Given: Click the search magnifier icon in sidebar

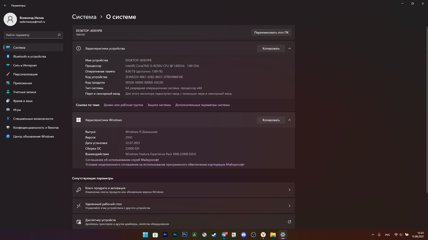Looking at the screenshot, I should (x=59, y=35).
